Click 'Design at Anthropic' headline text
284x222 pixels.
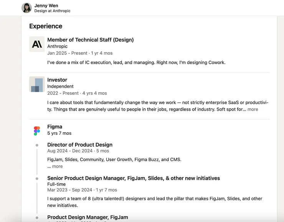tap(52, 11)
